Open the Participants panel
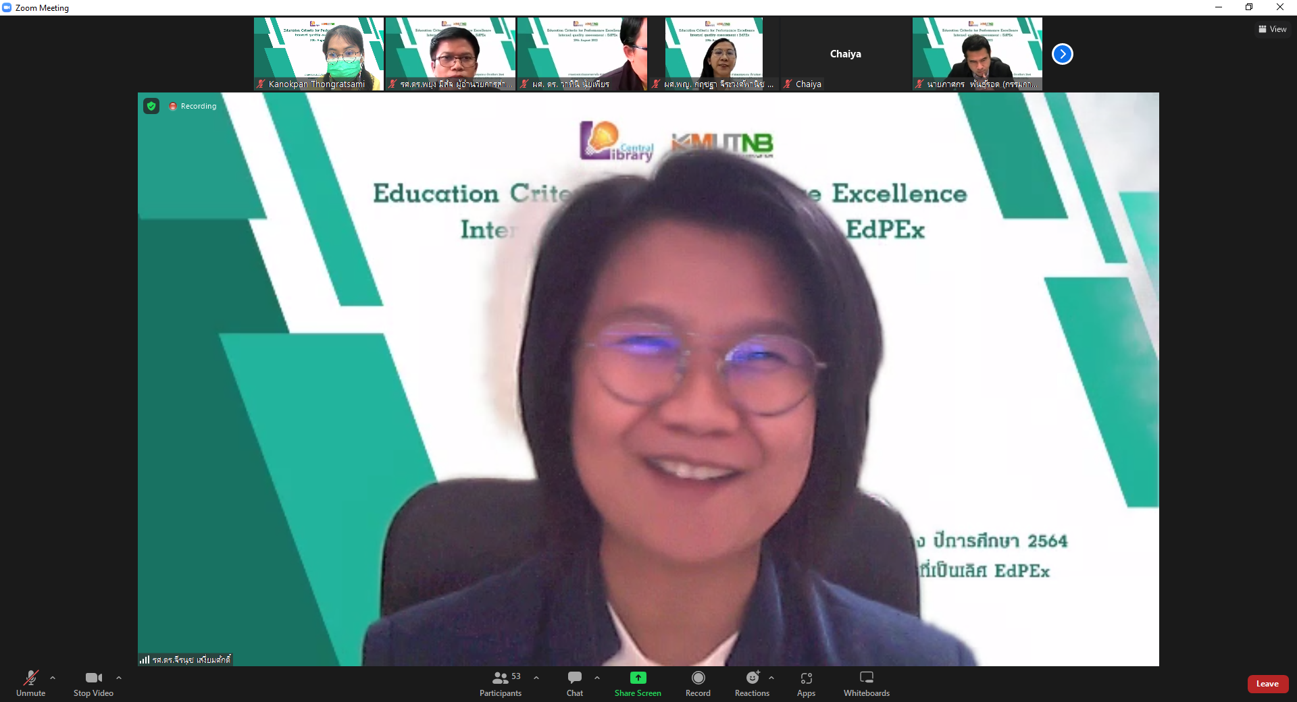Image resolution: width=1297 pixels, height=702 pixels. click(501, 682)
